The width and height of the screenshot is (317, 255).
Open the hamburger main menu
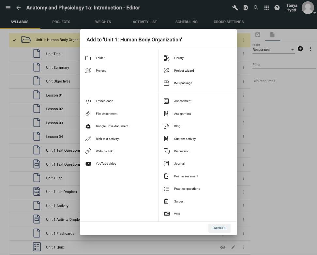(8, 7)
